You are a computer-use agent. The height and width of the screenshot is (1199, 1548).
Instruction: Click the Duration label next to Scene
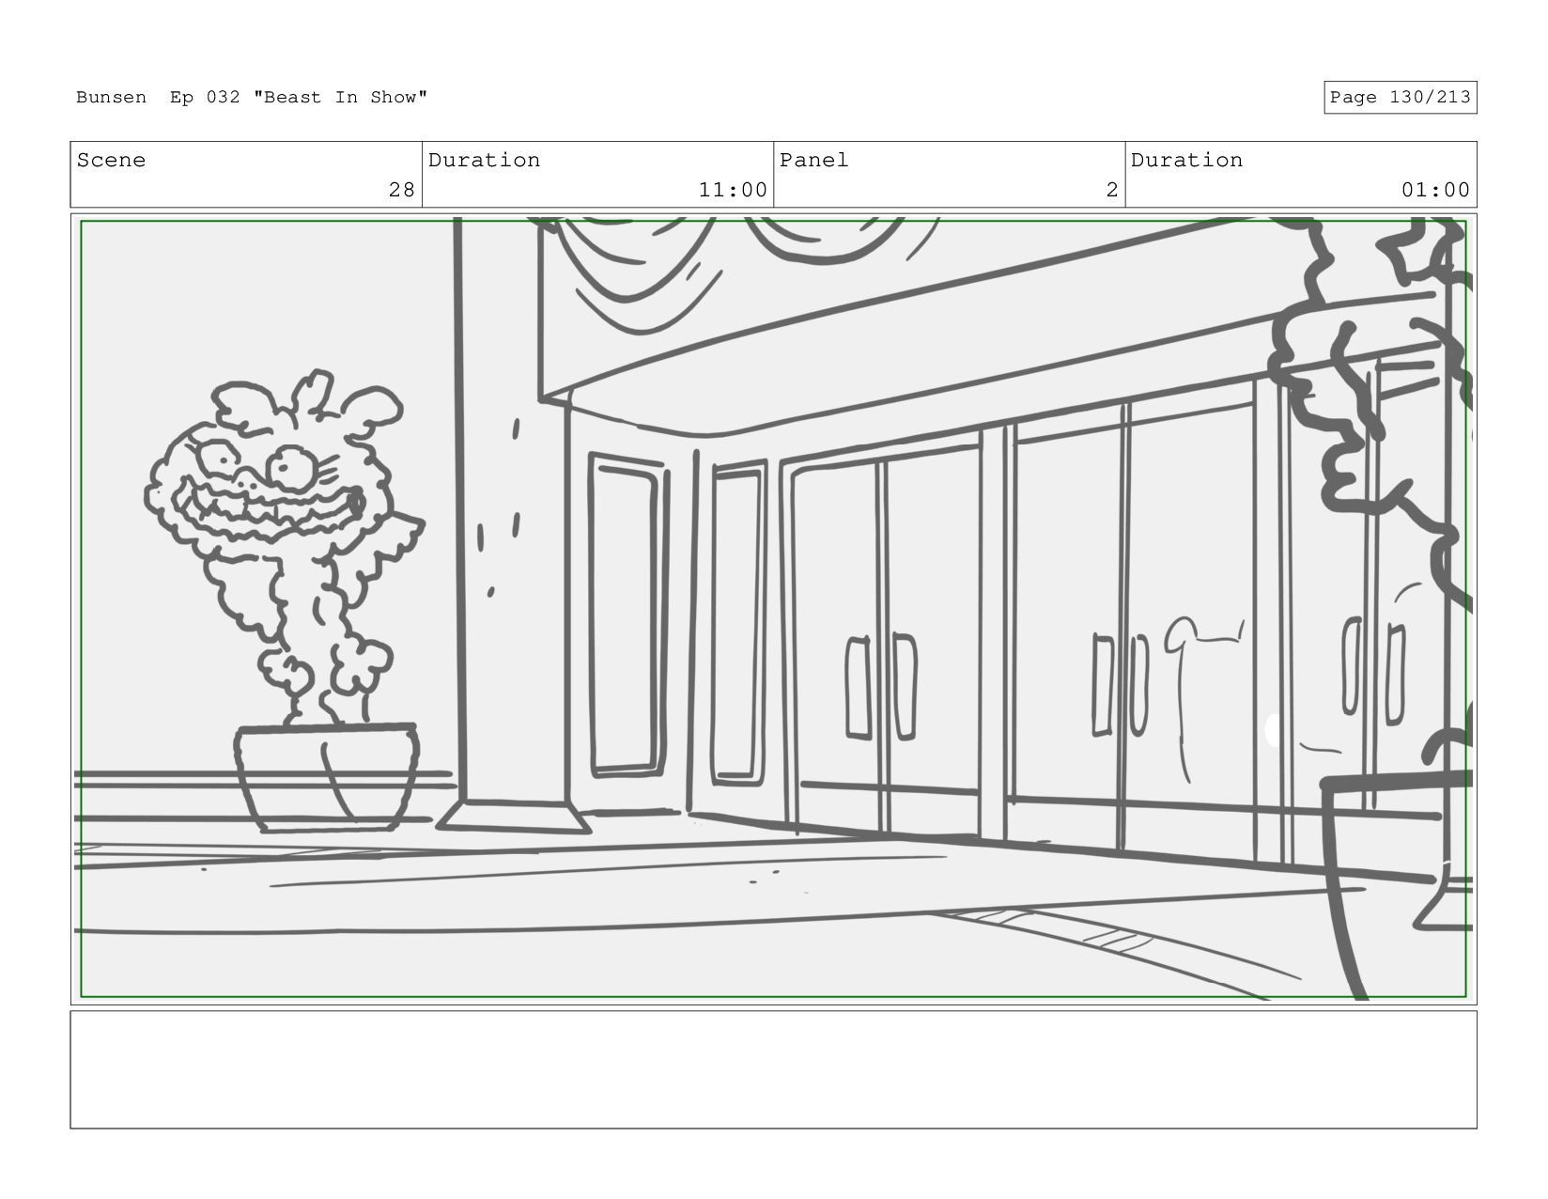484,161
